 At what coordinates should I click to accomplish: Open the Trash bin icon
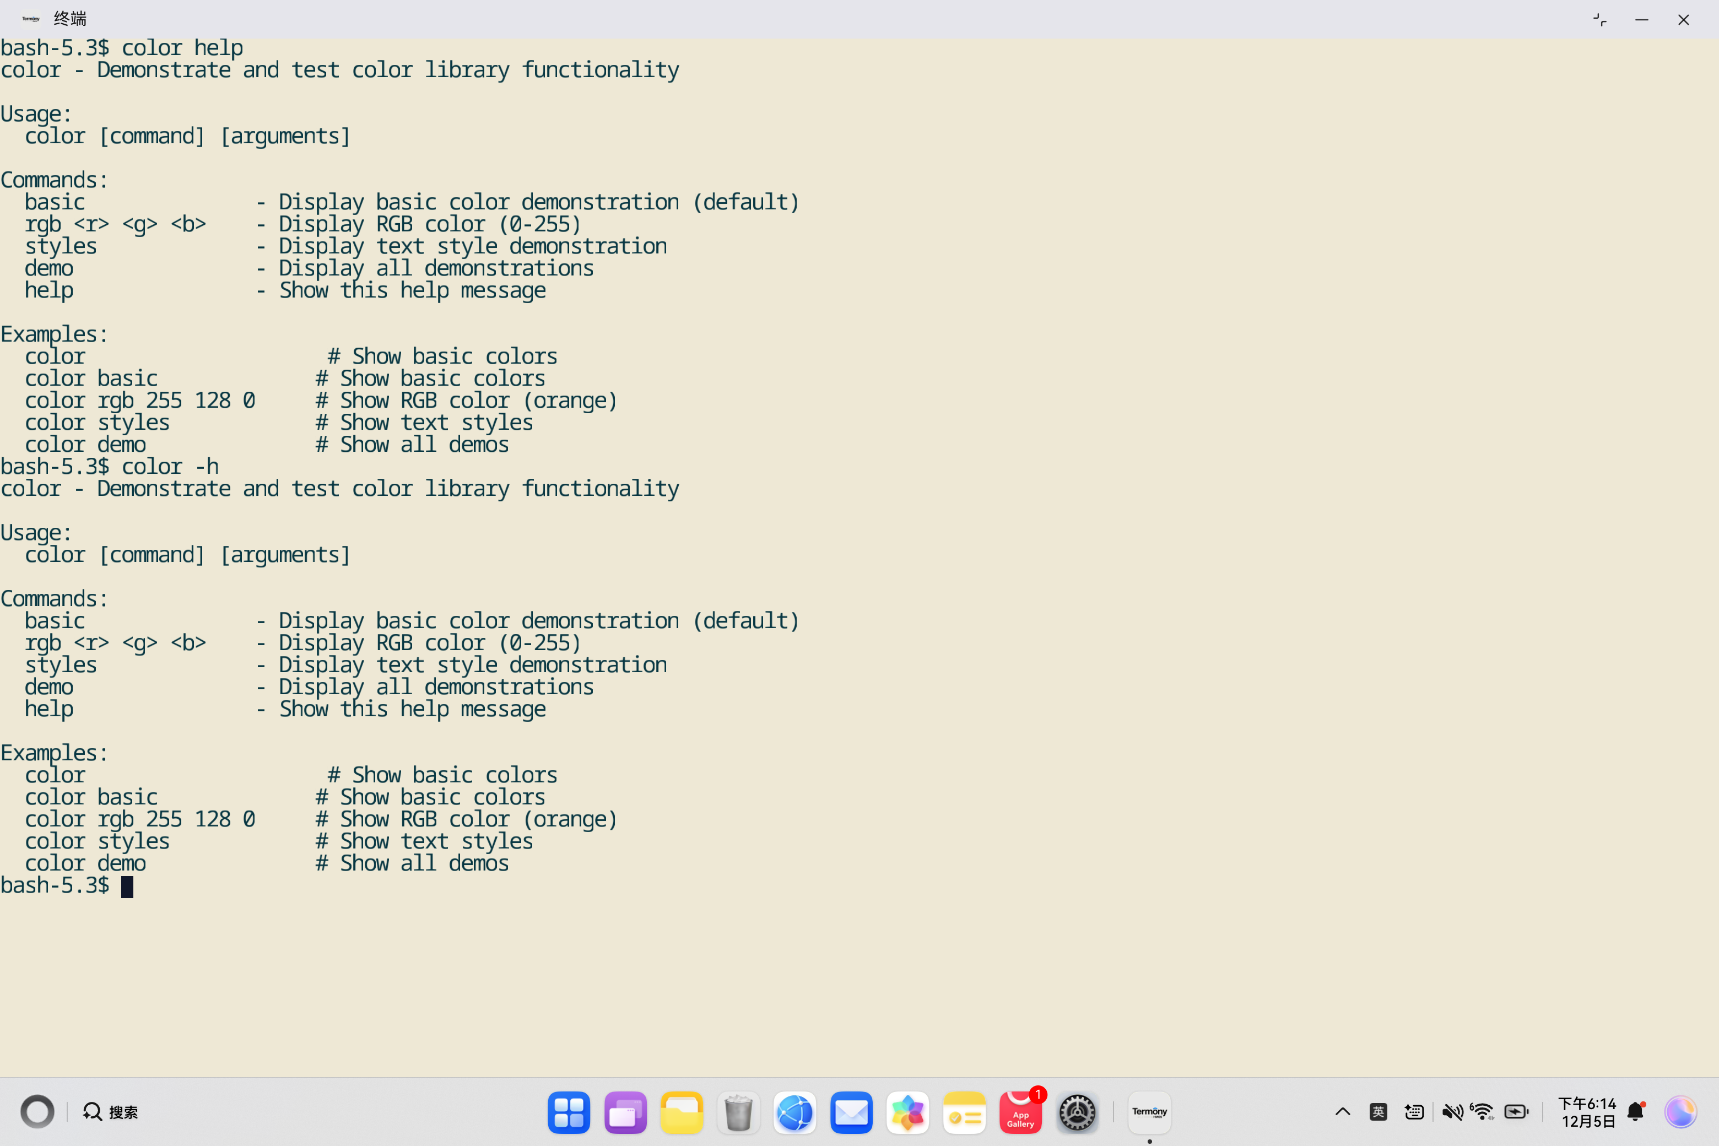738,1112
